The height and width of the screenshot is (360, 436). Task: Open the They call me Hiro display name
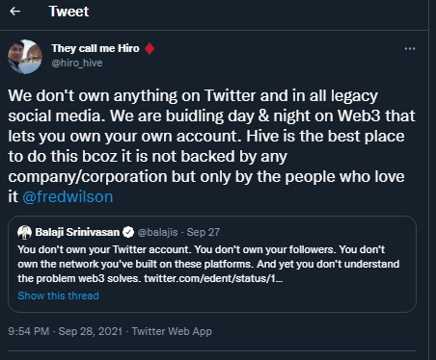(95, 48)
